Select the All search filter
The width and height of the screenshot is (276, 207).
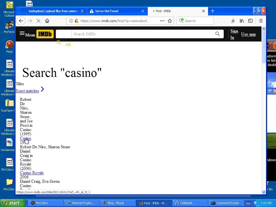pyautogui.click(x=68, y=44)
